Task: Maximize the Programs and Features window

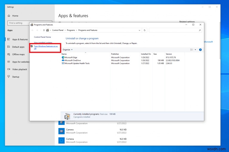Action: (x=193, y=25)
